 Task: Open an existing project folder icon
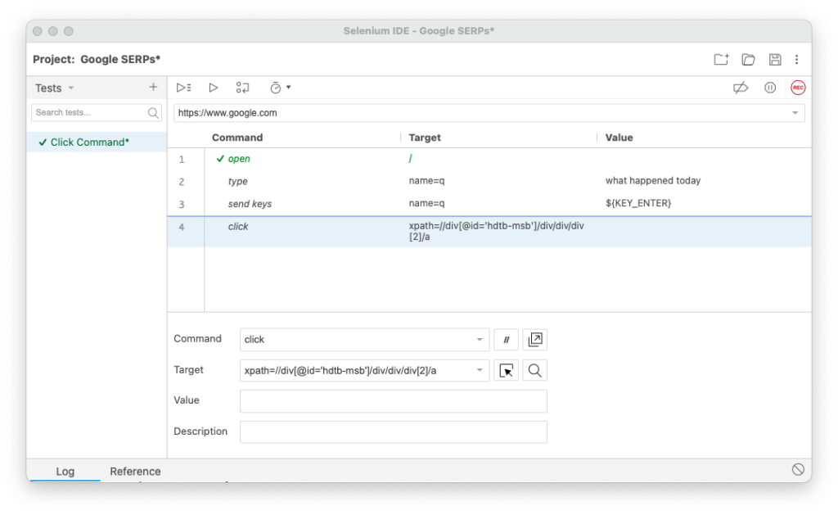click(x=748, y=60)
